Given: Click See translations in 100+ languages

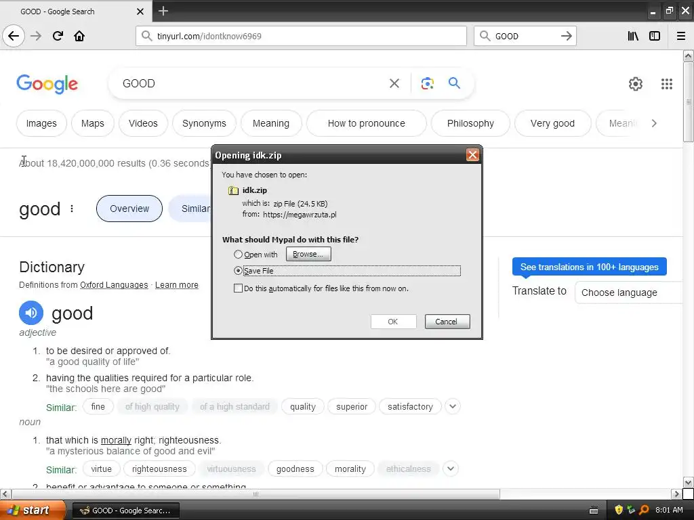Looking at the screenshot, I should (589, 267).
